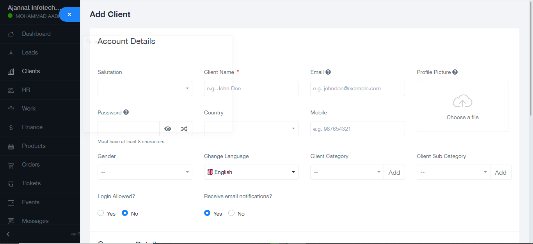533x244 pixels.
Task: Select Yes for Login Allowed
Action: (101, 213)
